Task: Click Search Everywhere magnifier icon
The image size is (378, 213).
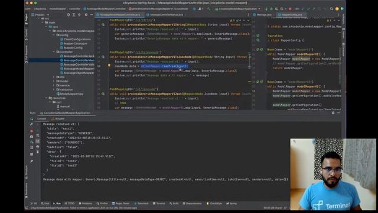Action: (x=331, y=9)
